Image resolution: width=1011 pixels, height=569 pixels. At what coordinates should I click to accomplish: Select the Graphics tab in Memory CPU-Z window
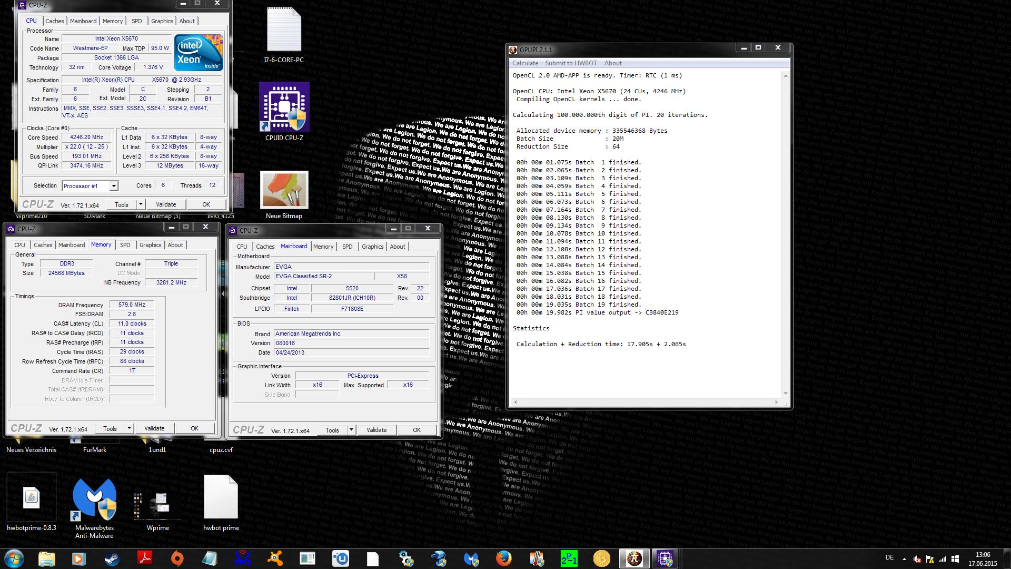pyautogui.click(x=150, y=245)
